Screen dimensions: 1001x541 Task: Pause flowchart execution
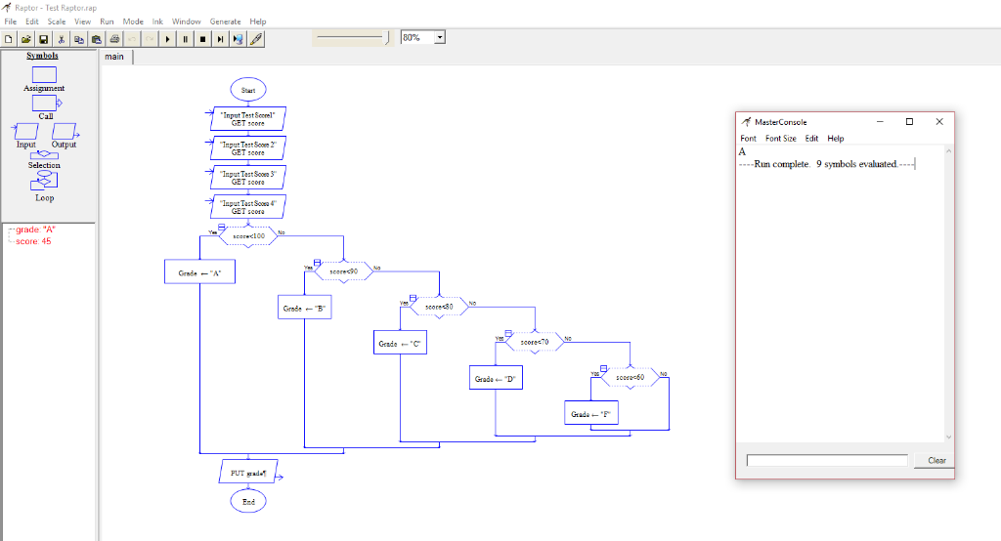(185, 39)
